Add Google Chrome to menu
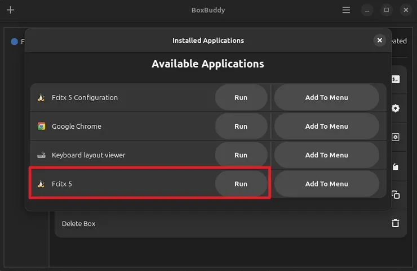417x271 pixels. 326,127
